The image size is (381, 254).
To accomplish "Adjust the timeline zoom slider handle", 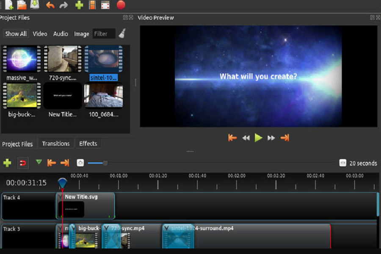I will pos(105,163).
